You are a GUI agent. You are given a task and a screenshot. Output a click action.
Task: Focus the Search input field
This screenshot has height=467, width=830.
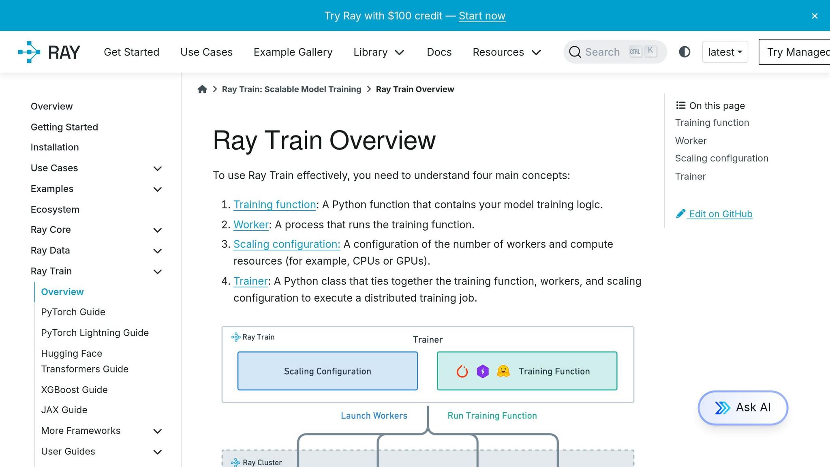(x=615, y=52)
